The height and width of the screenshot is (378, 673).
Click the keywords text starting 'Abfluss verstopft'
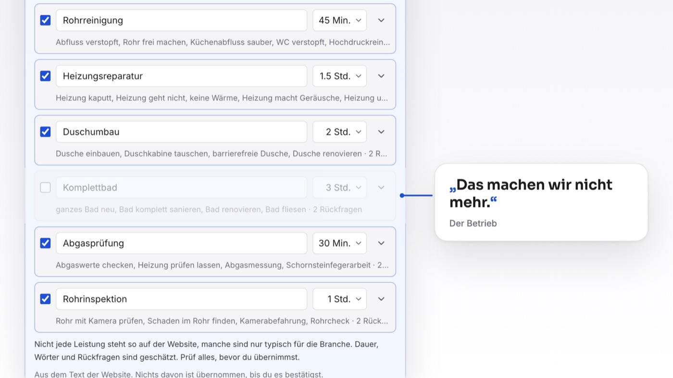[x=223, y=42]
